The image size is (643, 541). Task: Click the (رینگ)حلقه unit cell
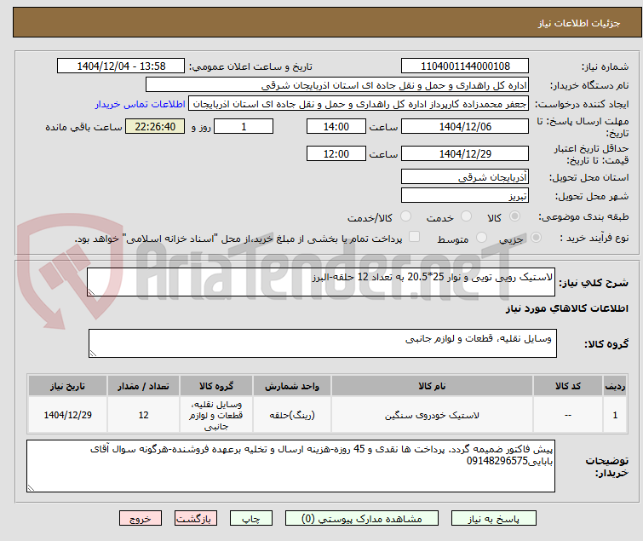pos(292,415)
